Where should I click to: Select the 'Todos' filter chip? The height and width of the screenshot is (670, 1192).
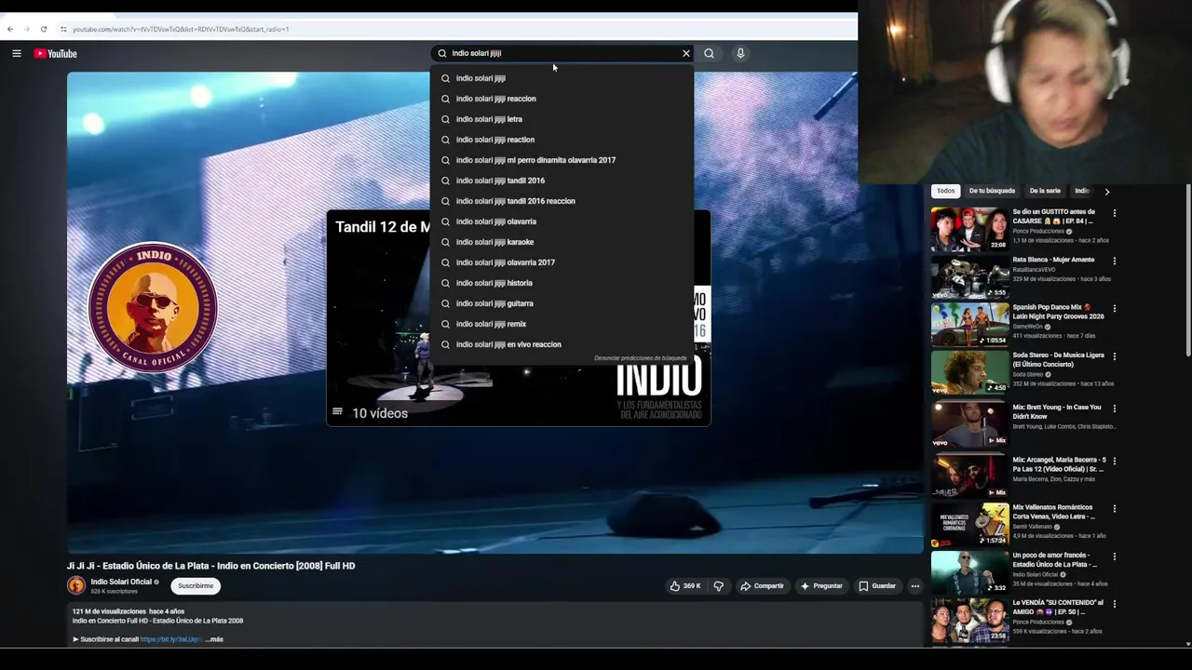[x=945, y=191]
